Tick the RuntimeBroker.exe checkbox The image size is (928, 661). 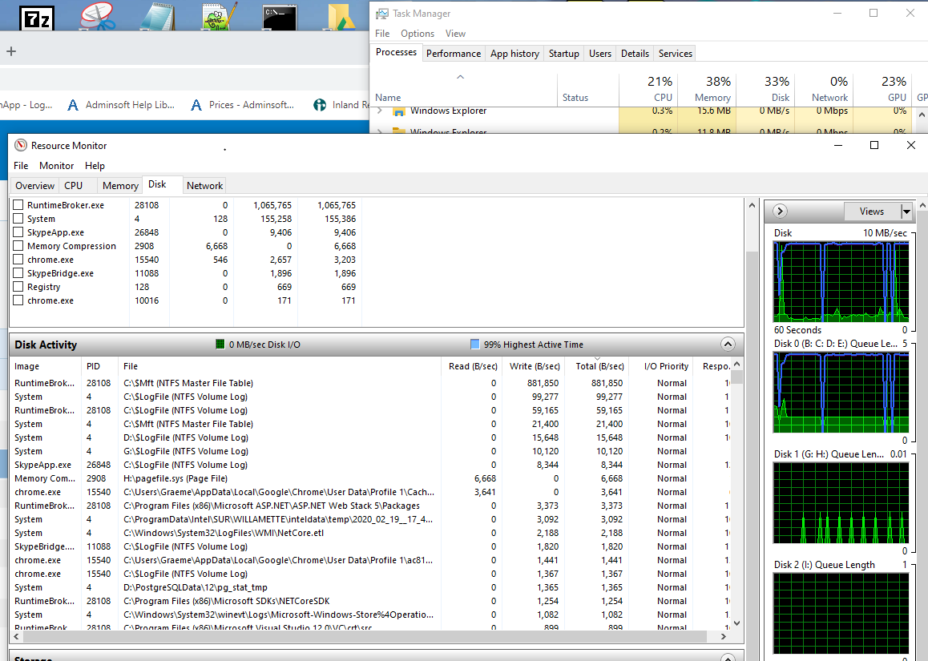(x=18, y=205)
